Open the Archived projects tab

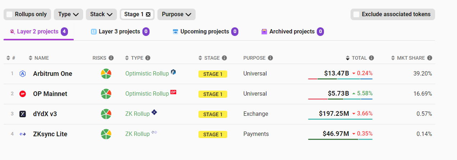[292, 32]
